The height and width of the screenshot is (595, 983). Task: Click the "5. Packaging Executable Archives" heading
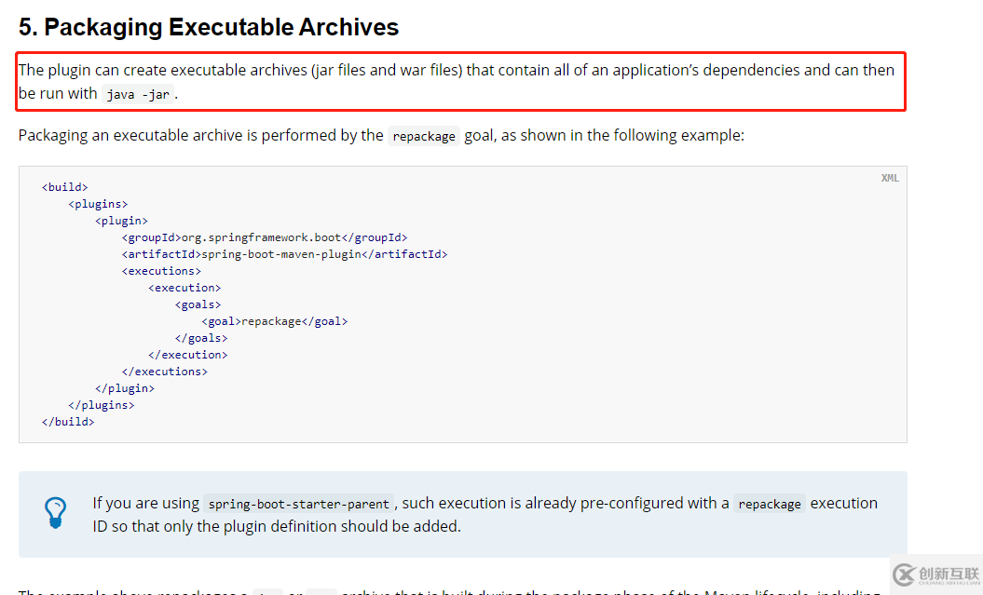click(x=209, y=27)
